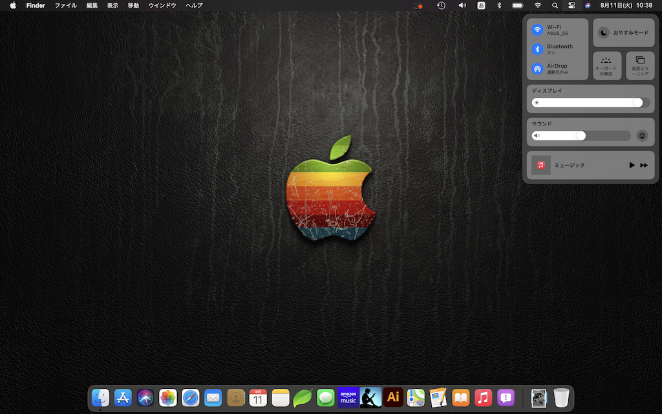662x414 pixels.
Task: Open the Kindle app in the Dock
Action: click(x=370, y=398)
